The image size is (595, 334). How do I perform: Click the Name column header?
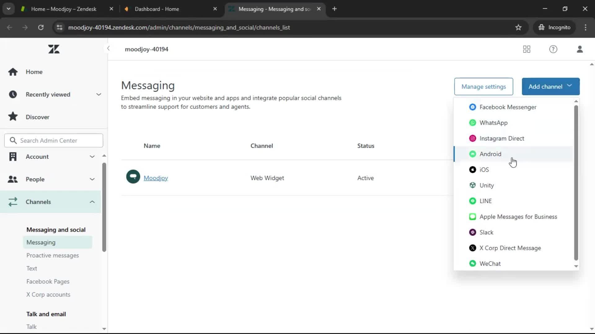click(152, 146)
